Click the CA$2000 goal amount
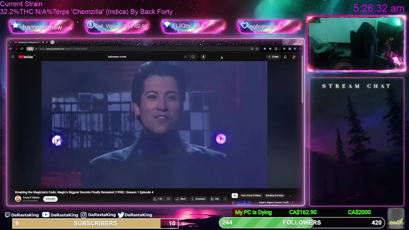The width and height of the screenshot is (409, 230). (359, 212)
